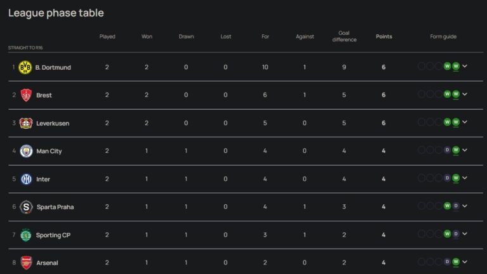Open the Sporting CP team link
The image size is (487, 274).
(53, 235)
